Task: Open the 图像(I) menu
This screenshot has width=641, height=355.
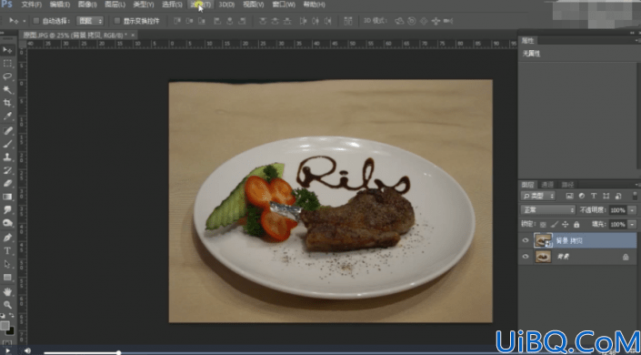Action: [x=87, y=5]
